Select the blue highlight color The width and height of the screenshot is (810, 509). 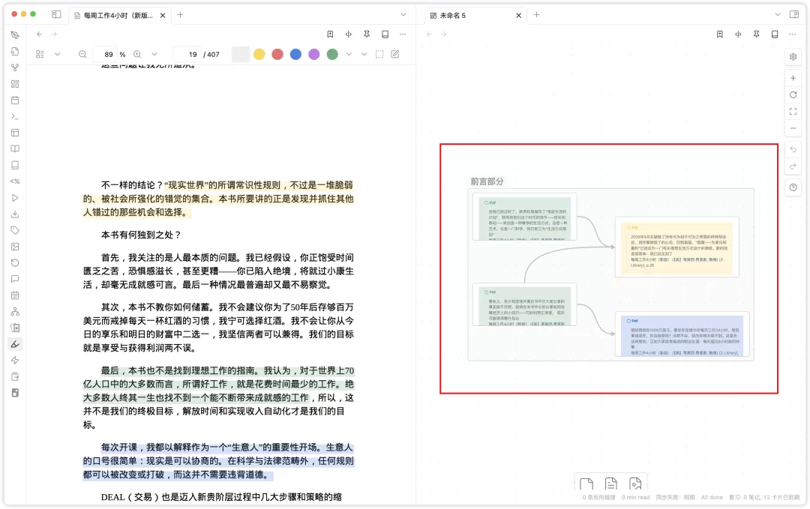tap(295, 54)
